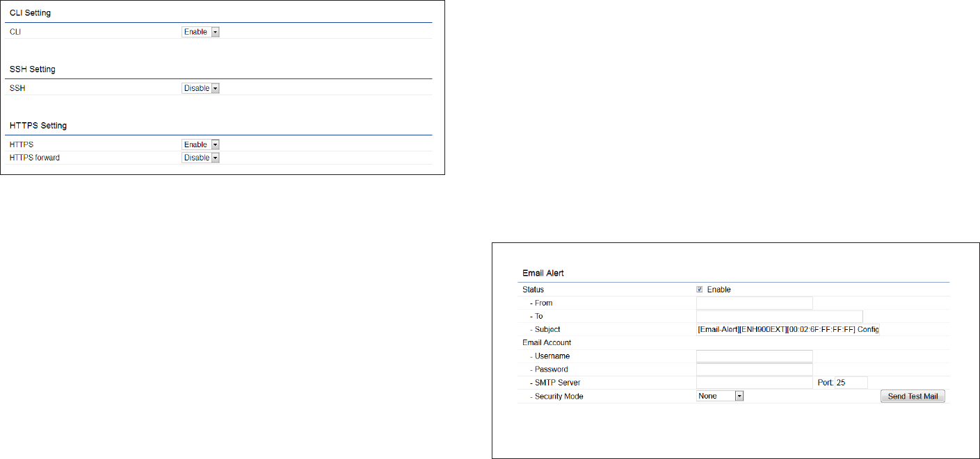Click the CLI Setting heading
Viewport: 980px width, 459px height.
point(30,13)
